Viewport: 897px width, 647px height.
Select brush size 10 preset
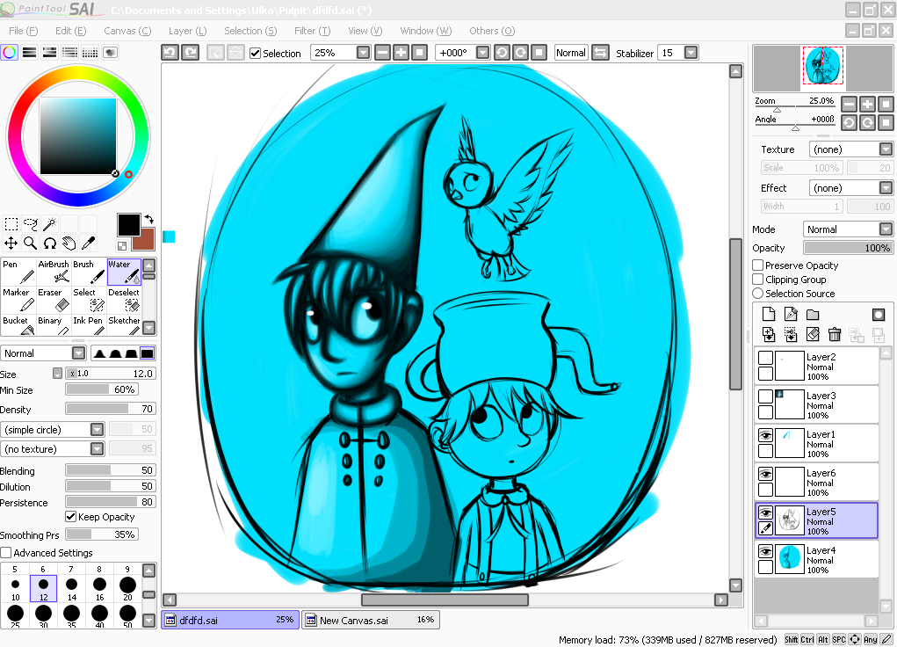click(16, 588)
